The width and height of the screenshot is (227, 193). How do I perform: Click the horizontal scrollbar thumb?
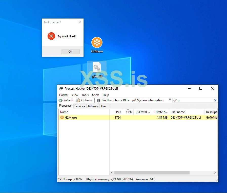click(152, 172)
